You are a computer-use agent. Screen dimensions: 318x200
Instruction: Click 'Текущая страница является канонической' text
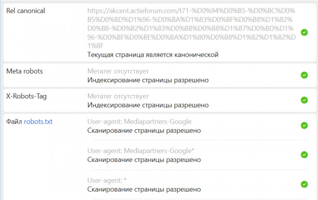point(153,55)
